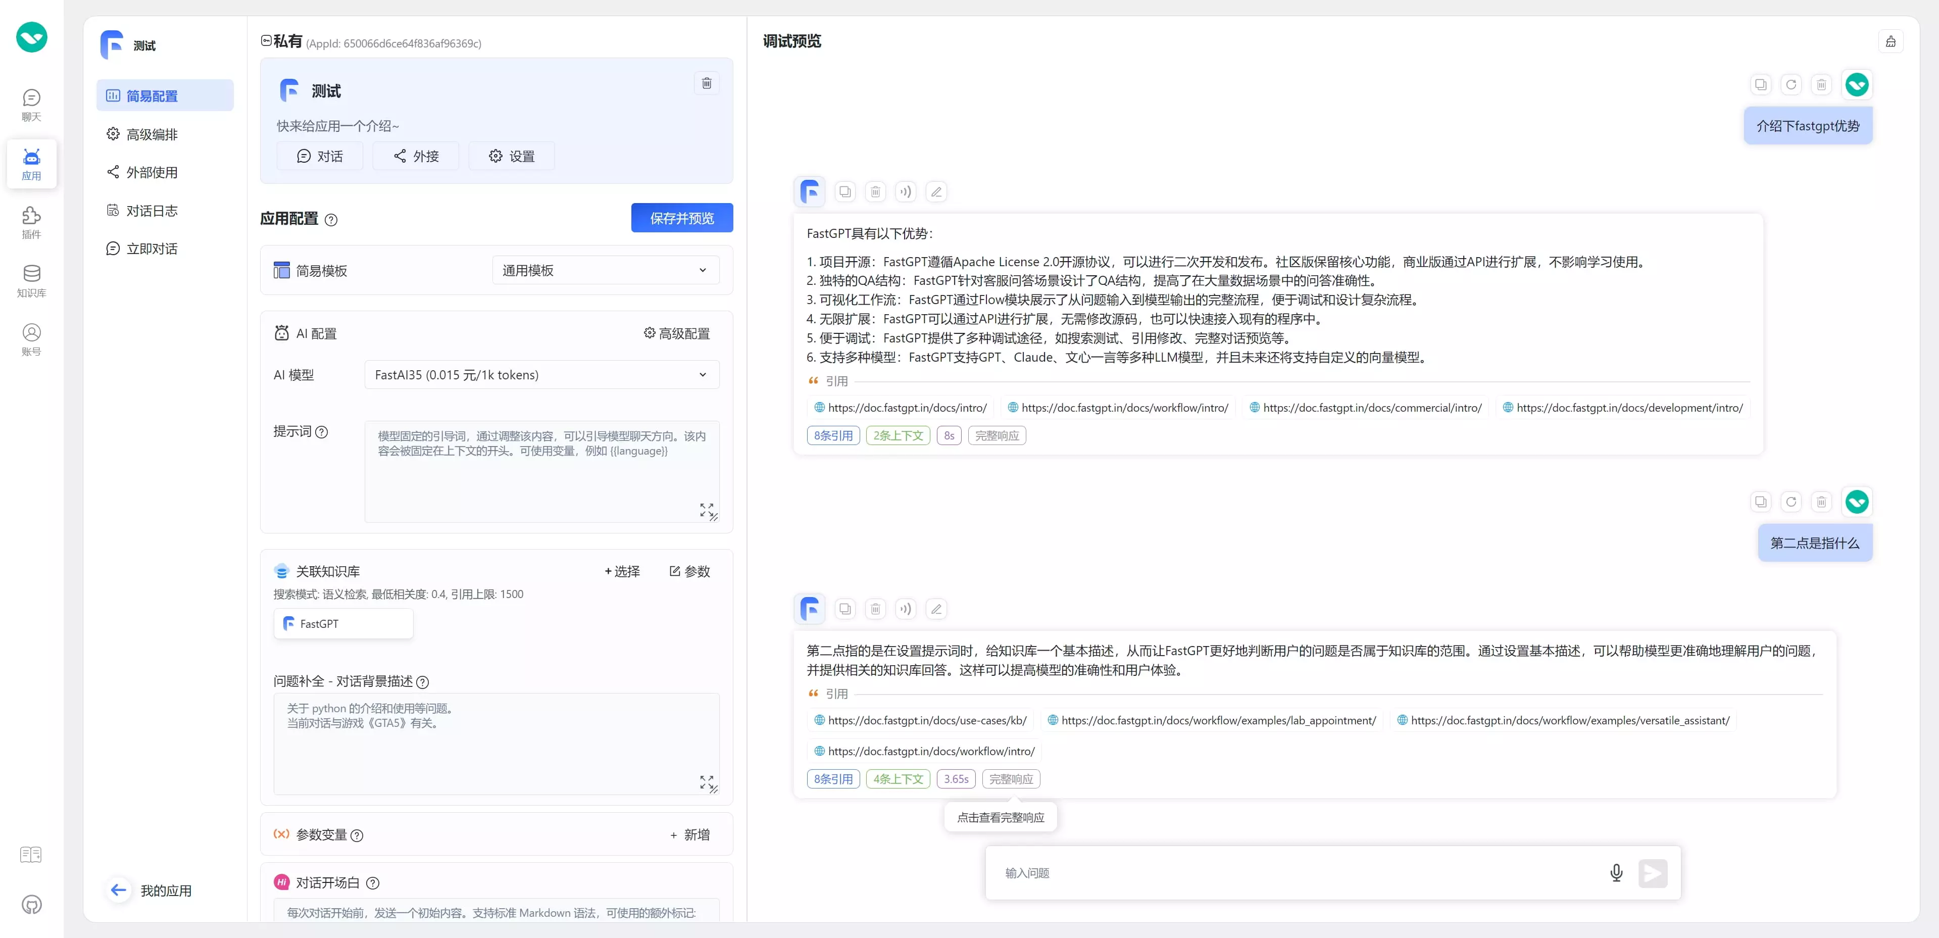Play audio of the first AI response
Screen dimensions: 1939x938
[x=906, y=192]
